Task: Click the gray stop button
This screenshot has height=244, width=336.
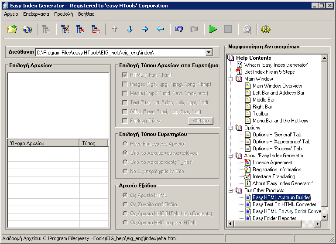Action: click(x=228, y=29)
